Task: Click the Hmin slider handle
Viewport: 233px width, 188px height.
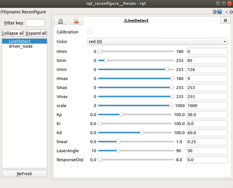Action: pyautogui.click(x=100, y=52)
